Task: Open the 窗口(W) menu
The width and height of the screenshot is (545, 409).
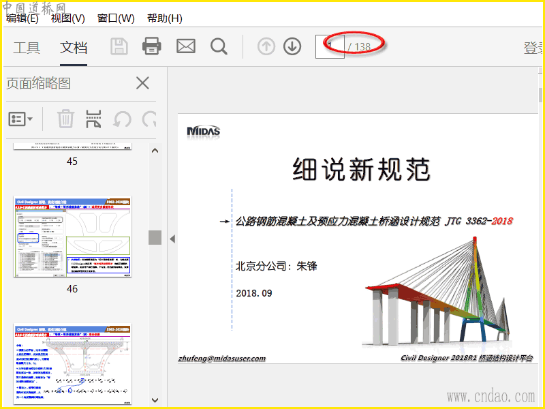Action: point(116,18)
